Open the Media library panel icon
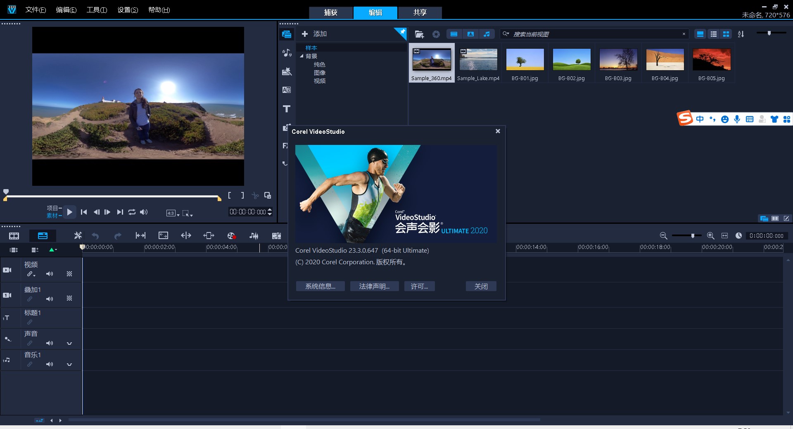Viewport: 793px width, 429px height. [x=287, y=34]
